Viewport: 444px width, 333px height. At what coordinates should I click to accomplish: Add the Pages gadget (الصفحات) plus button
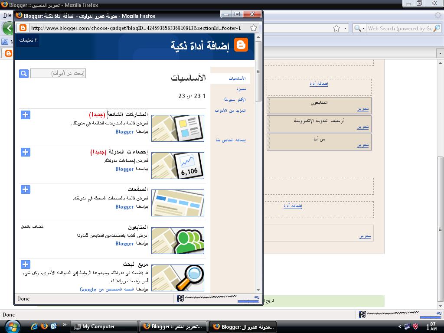26,189
